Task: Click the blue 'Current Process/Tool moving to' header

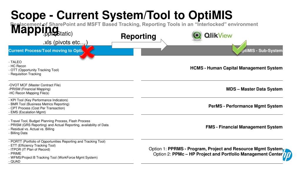Action: (71, 50)
